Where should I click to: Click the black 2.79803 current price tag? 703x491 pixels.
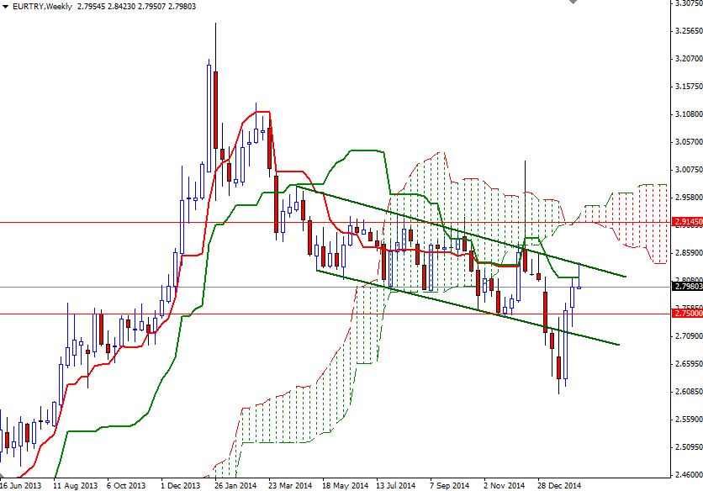[684, 286]
